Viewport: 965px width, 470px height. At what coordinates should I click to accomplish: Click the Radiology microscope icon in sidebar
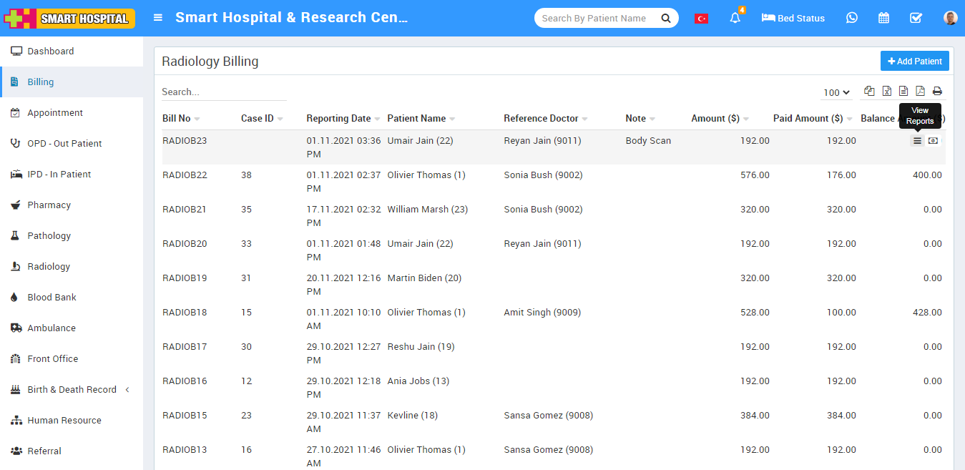pos(16,267)
